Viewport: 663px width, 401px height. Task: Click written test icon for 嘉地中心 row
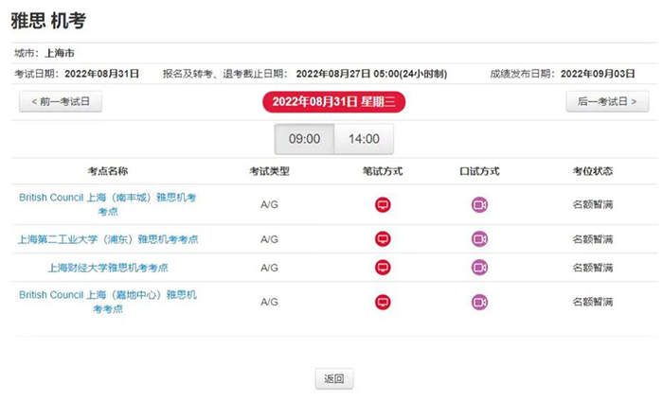pos(383,302)
